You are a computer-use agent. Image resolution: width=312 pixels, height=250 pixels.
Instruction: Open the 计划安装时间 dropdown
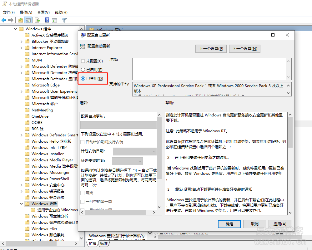(x=127, y=161)
